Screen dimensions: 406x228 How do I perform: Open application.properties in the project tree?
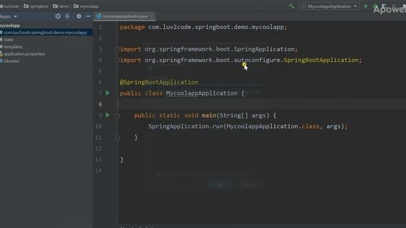(x=24, y=54)
